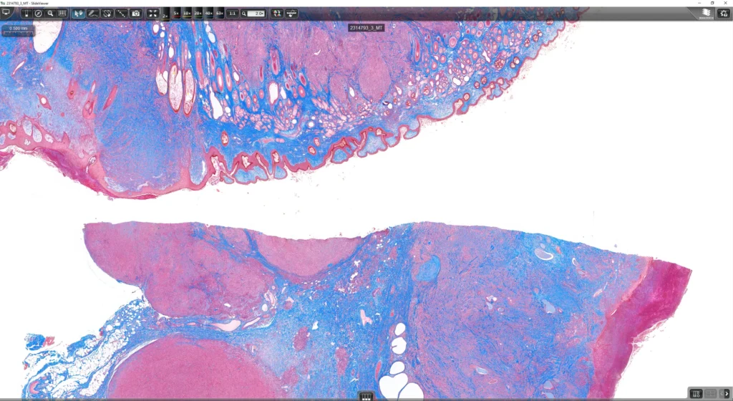
Task: Open the magnifier glass tool
Action: coord(50,14)
